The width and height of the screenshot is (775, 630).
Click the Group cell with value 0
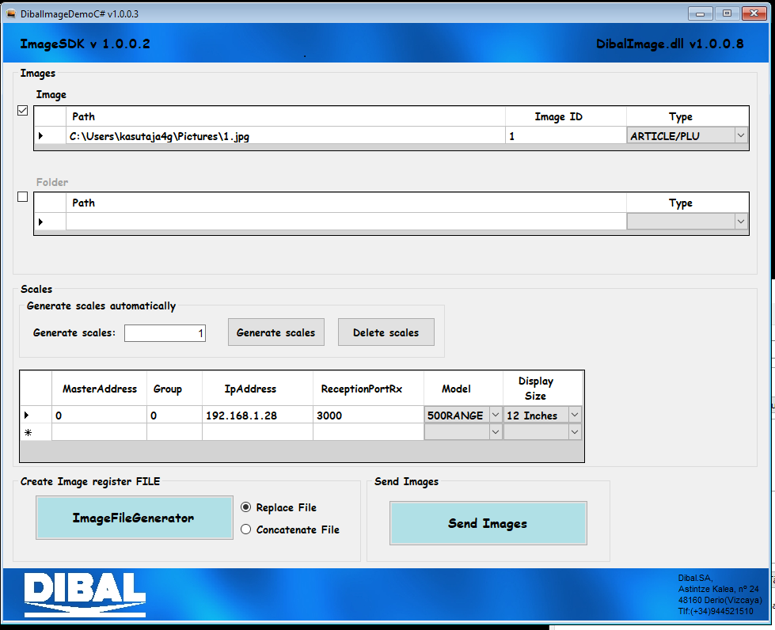(174, 415)
